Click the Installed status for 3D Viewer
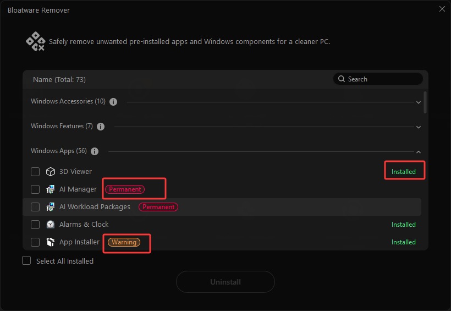This screenshot has height=311, width=451. pyautogui.click(x=403, y=172)
